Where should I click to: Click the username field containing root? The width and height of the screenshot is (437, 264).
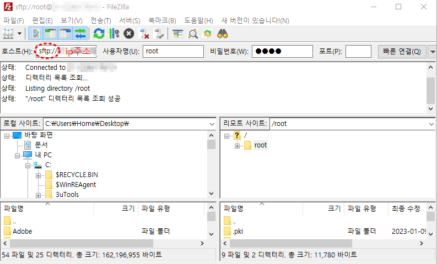(x=173, y=51)
